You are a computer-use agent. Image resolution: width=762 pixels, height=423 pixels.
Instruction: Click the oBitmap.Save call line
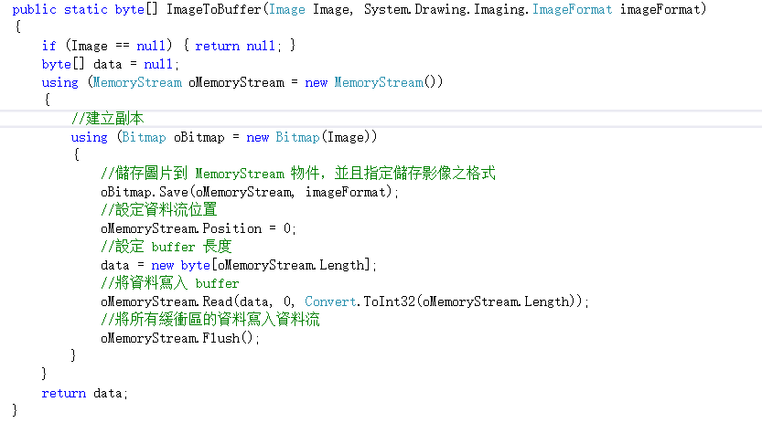[x=250, y=192]
